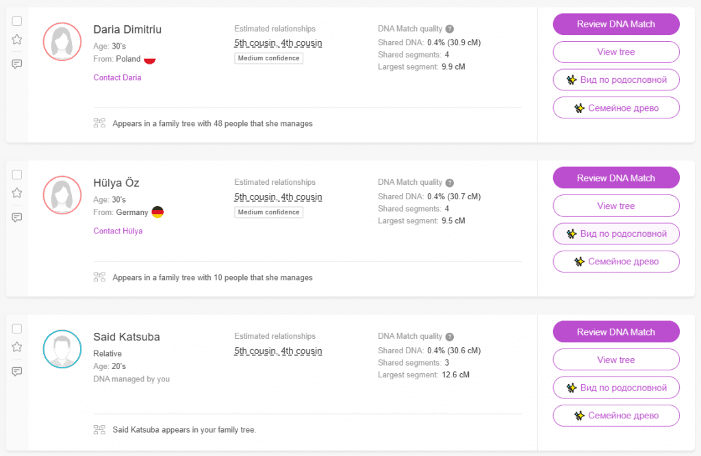Image resolution: width=701 pixels, height=456 pixels.
Task: Click View tree for Hülya Öz
Action: point(616,206)
